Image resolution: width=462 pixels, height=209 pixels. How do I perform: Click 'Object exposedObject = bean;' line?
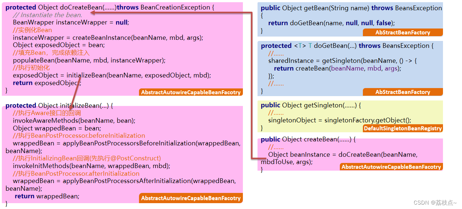coord(59,45)
